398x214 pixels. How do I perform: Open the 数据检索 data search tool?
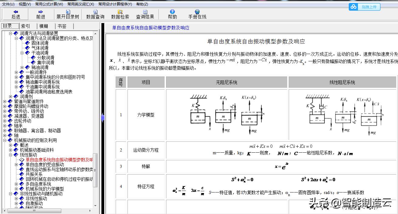coord(120,14)
